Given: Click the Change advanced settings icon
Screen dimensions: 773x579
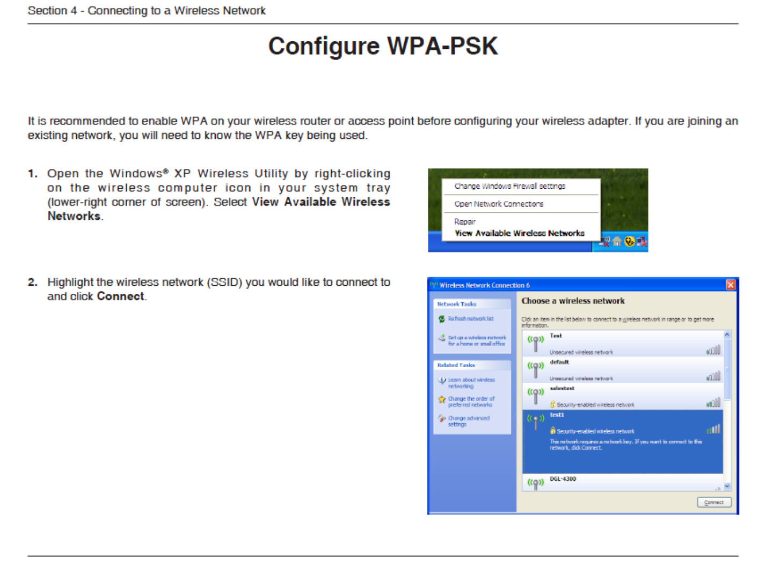Looking at the screenshot, I should point(442,419).
